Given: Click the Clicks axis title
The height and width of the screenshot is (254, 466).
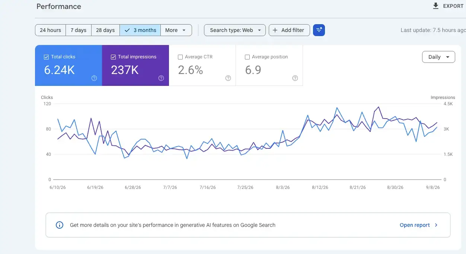Looking at the screenshot, I should tap(47, 97).
